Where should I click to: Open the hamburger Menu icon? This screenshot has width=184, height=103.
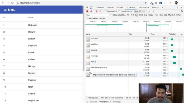[x=5, y=10]
